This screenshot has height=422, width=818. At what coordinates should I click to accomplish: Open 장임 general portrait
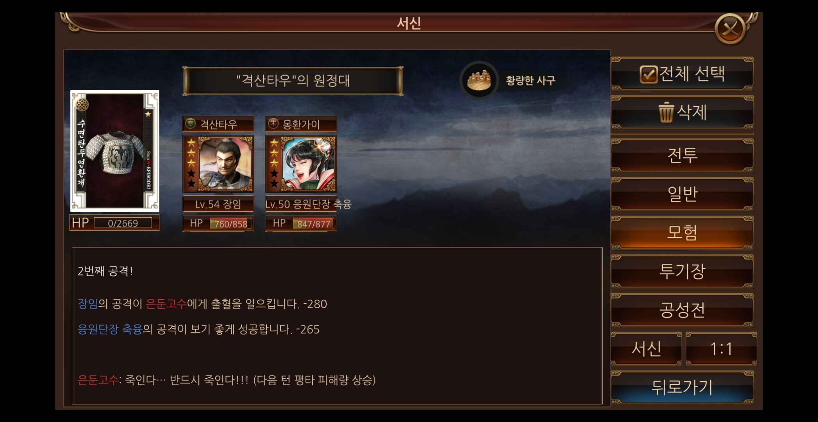[218, 164]
